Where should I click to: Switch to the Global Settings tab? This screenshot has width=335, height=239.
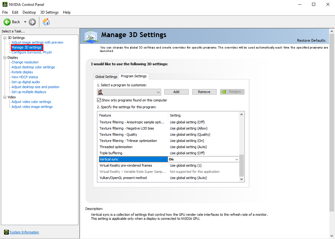click(106, 77)
